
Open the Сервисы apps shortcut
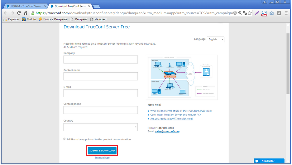[11, 19]
